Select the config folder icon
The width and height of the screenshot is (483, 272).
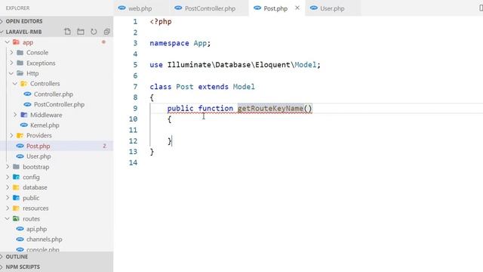click(17, 177)
